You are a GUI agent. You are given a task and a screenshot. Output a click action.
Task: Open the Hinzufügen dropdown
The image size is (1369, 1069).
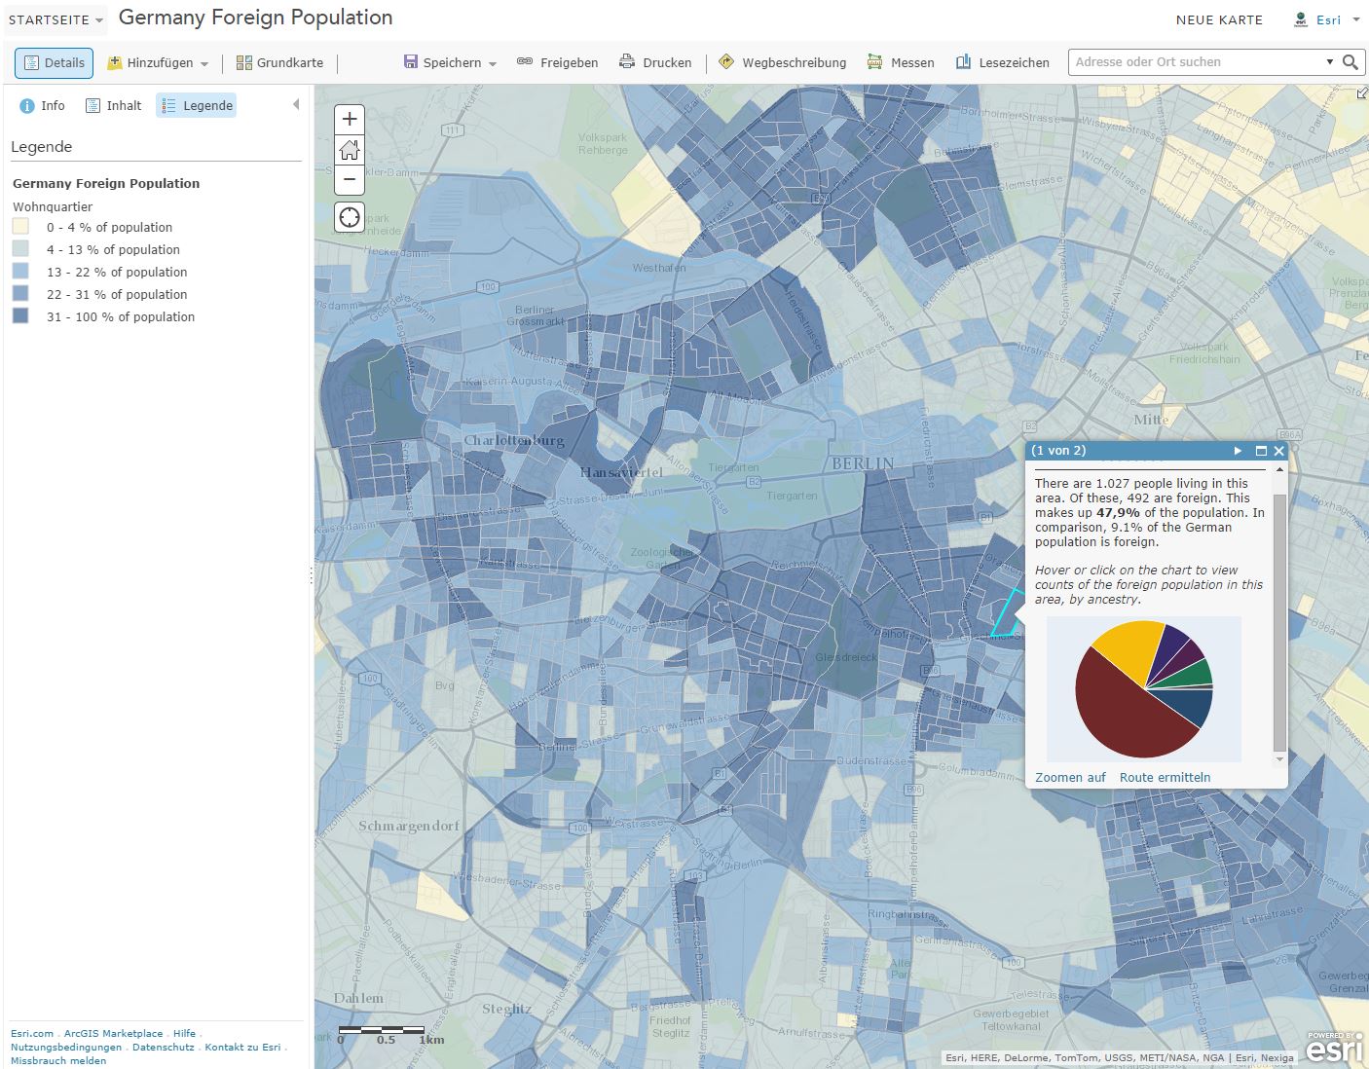pyautogui.click(x=158, y=62)
